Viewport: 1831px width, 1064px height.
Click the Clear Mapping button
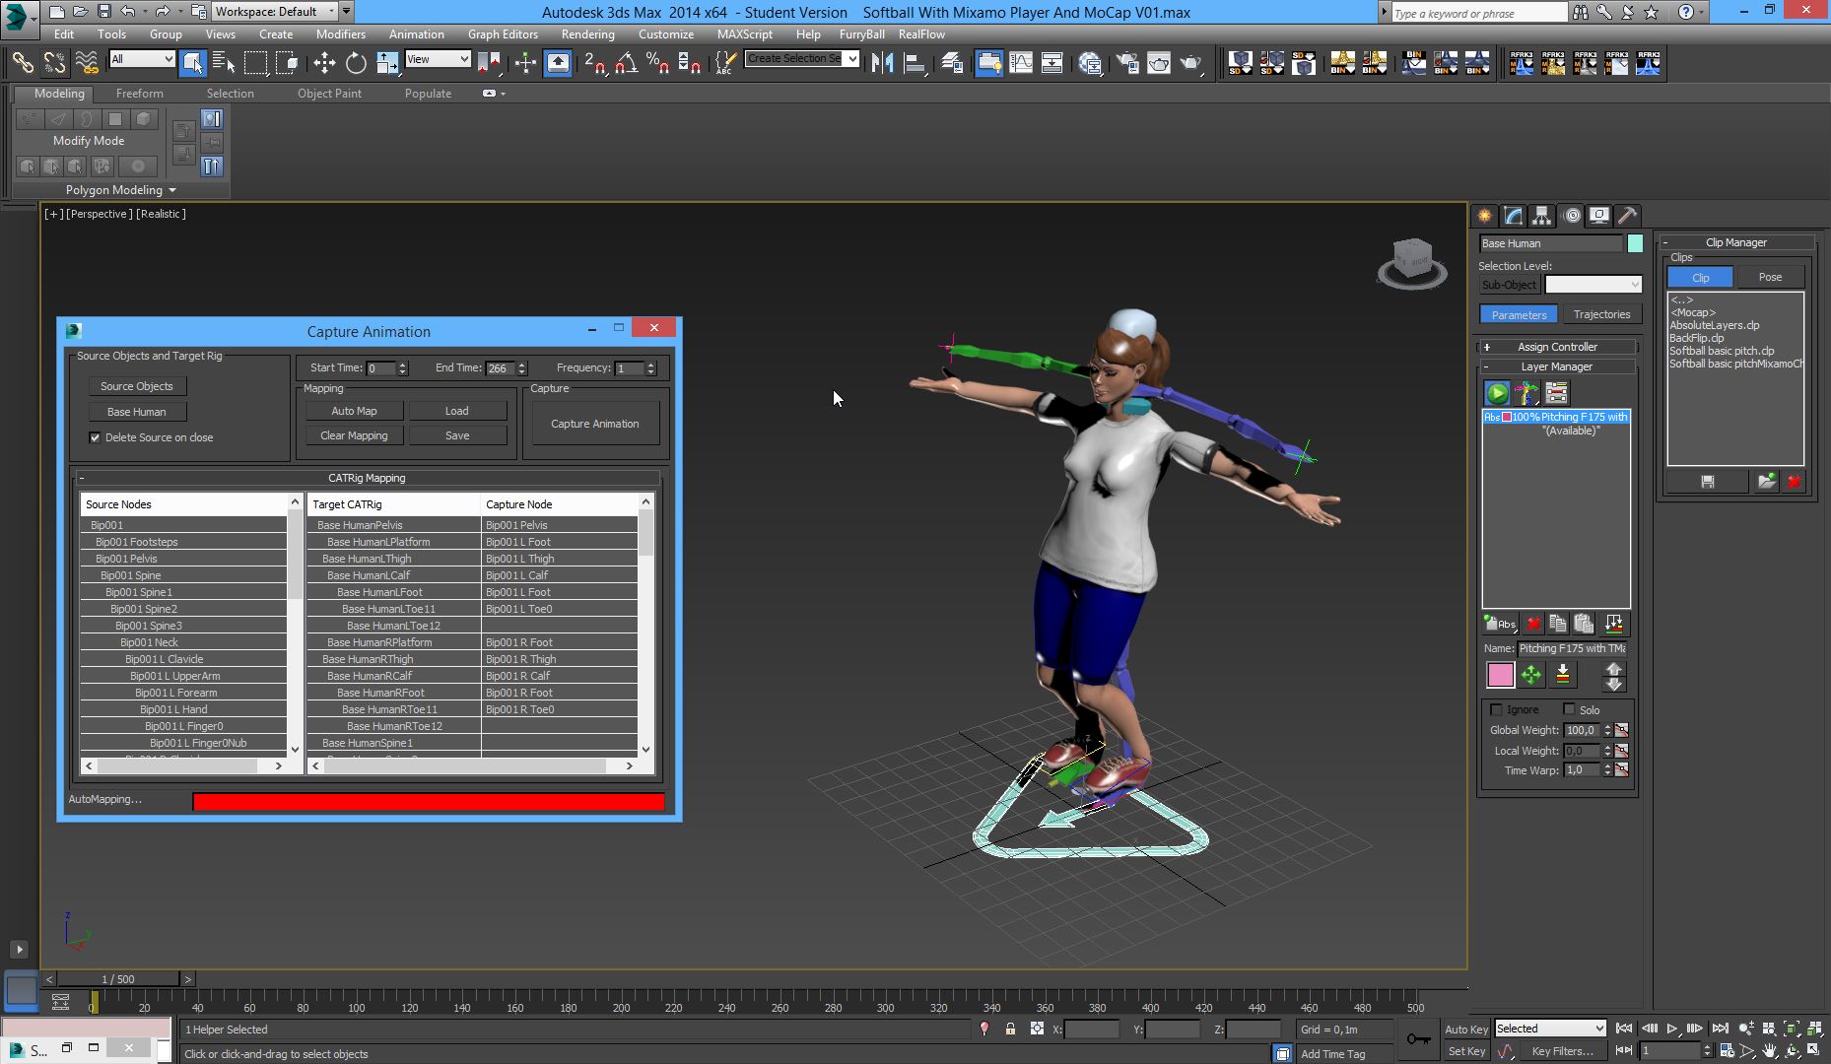354,435
